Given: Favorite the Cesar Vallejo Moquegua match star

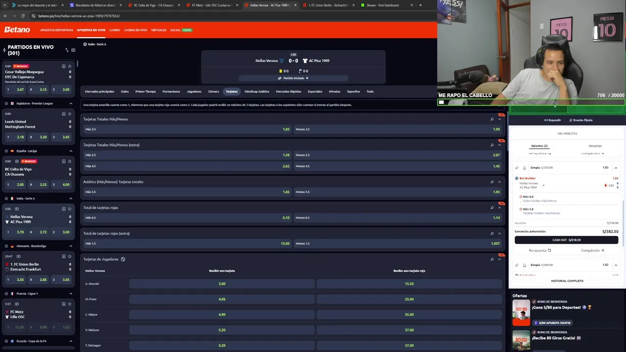Looking at the screenshot, I should (x=70, y=66).
